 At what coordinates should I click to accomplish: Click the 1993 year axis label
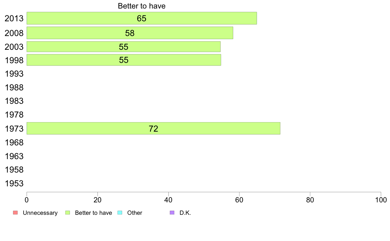14,74
